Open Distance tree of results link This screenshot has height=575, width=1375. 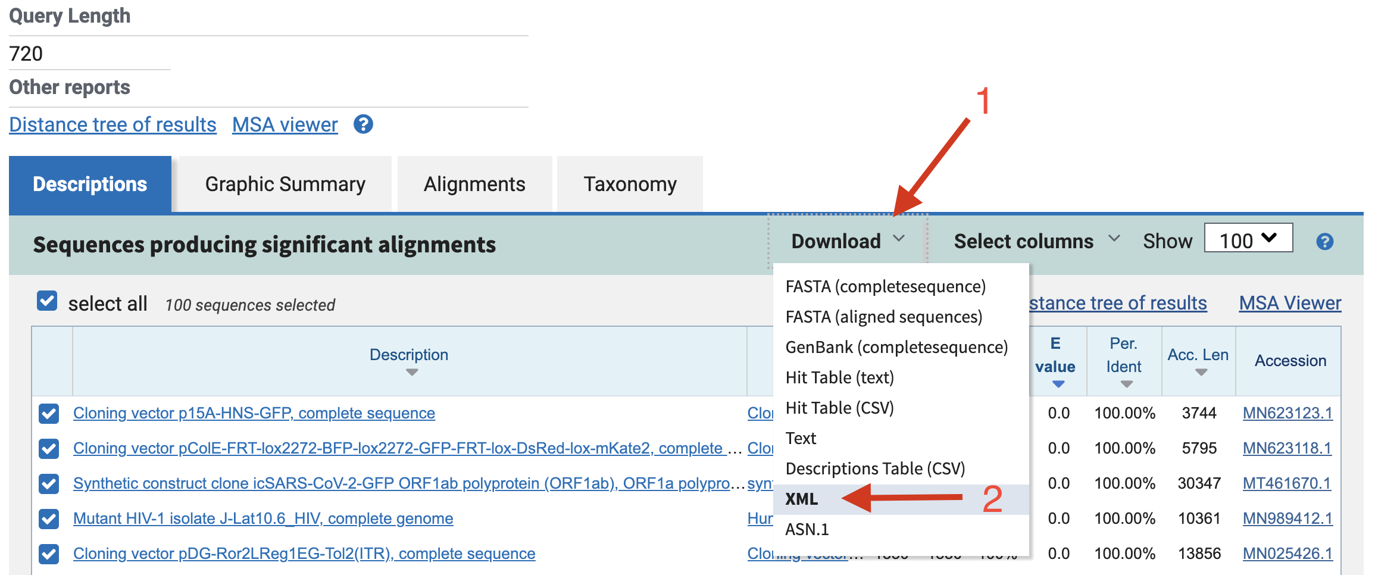tap(112, 124)
